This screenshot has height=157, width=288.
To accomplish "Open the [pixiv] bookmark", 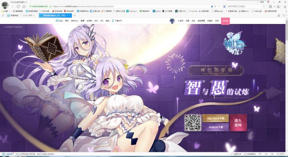I will [157, 11].
